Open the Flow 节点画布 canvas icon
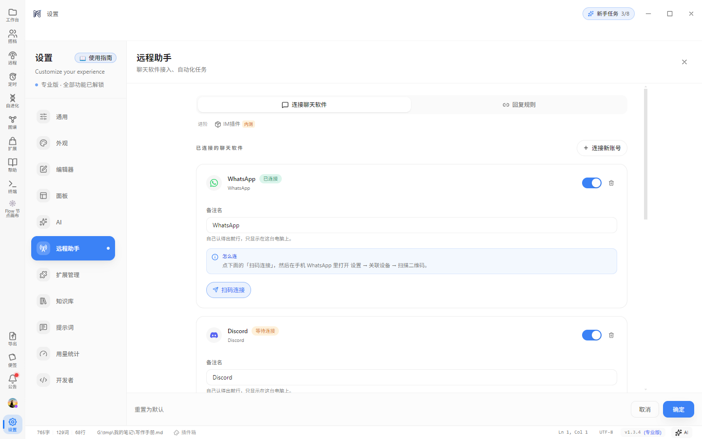702x439 pixels. coord(13,209)
